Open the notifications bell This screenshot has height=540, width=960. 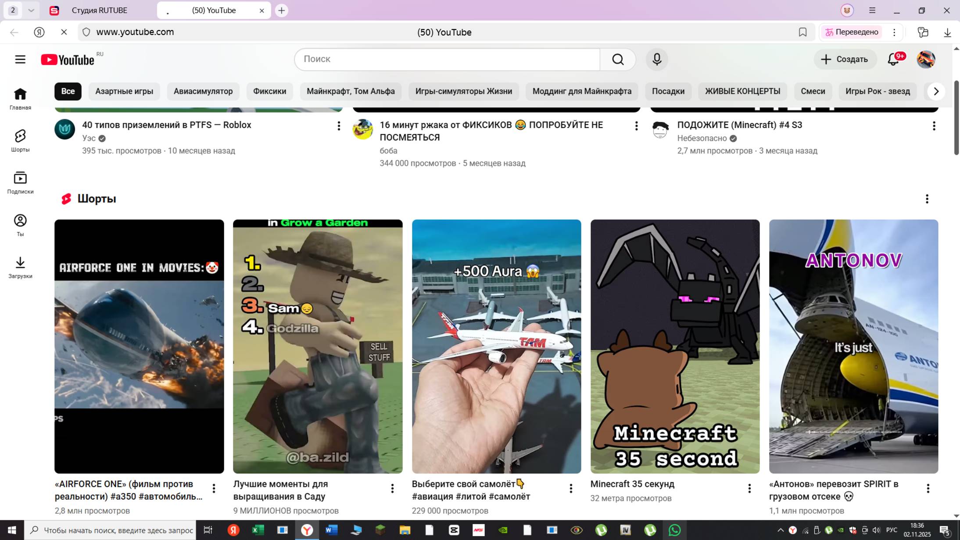pos(893,59)
